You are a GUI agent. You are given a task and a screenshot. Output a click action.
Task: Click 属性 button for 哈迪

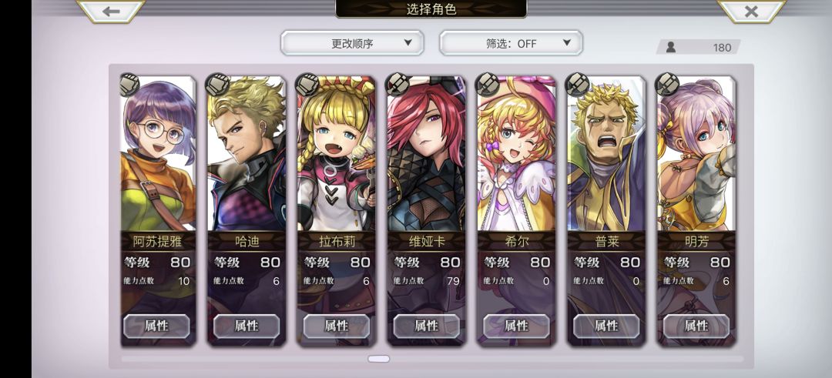coord(247,326)
